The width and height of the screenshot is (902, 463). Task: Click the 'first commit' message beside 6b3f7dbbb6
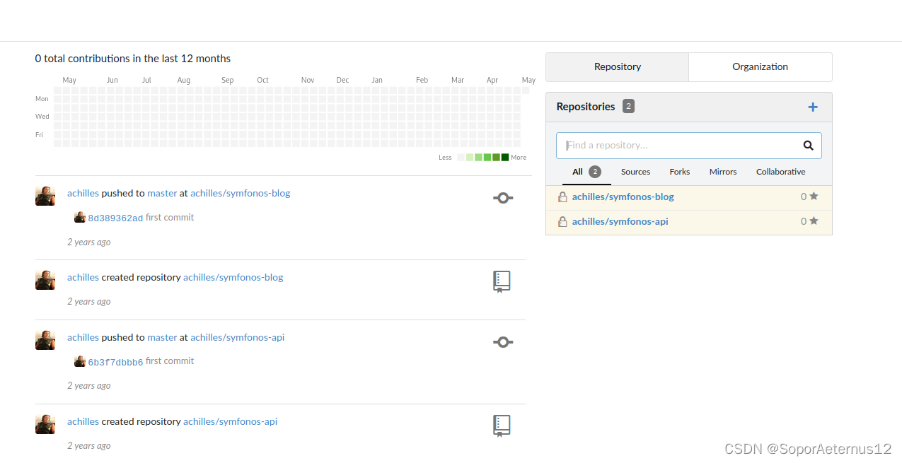point(170,361)
